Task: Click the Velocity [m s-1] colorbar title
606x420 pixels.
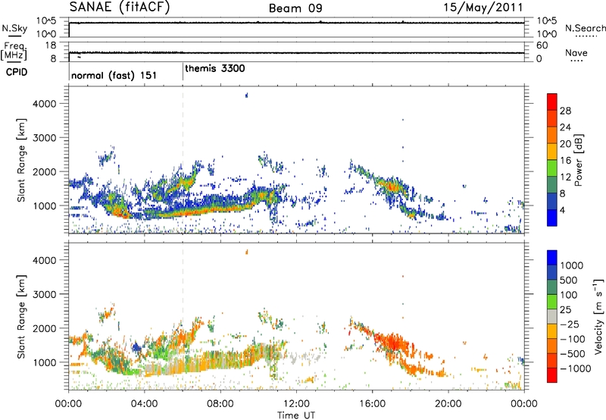Action: (x=598, y=316)
